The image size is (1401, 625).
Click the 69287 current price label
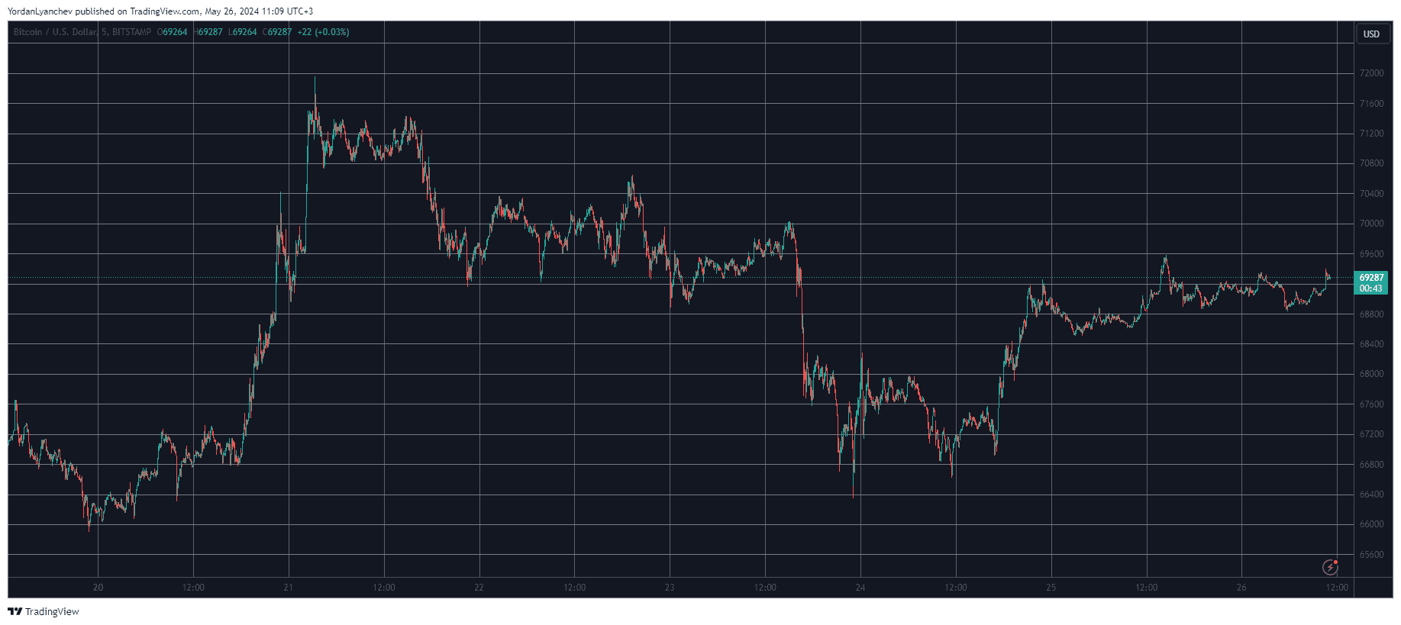[1371, 278]
